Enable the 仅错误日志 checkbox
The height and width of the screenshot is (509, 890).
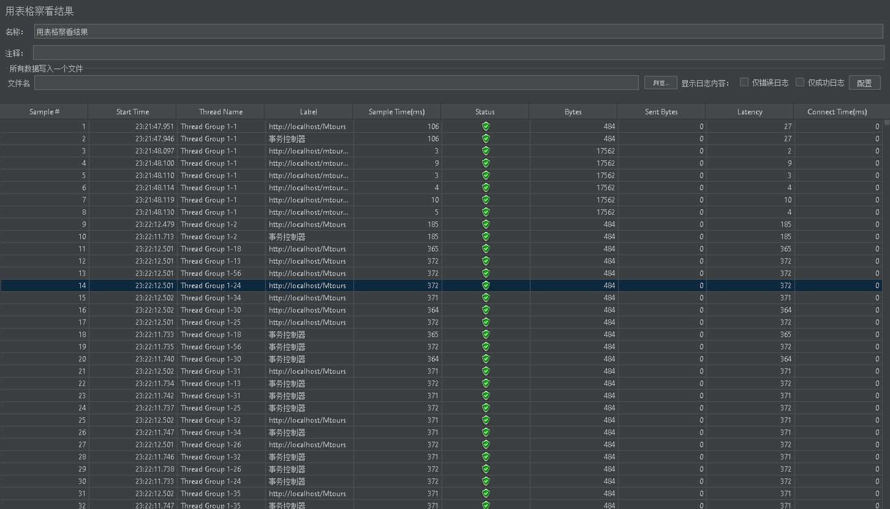[744, 82]
